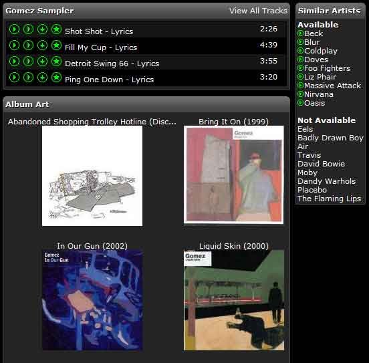The image size is (369, 363).
Task: Click the unavailable artist Dandy Warhols
Action: click(327, 181)
